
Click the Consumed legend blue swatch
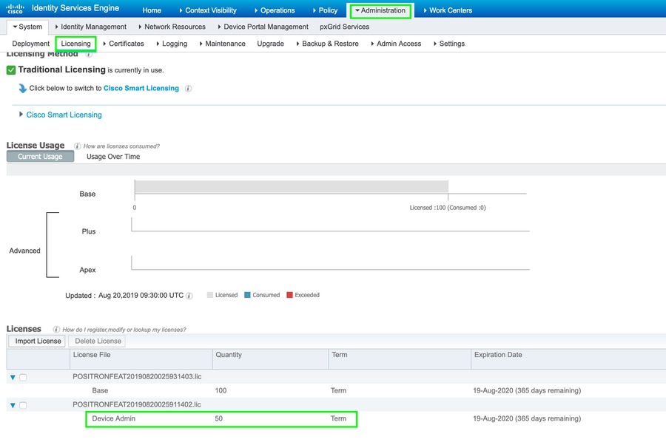(247, 295)
